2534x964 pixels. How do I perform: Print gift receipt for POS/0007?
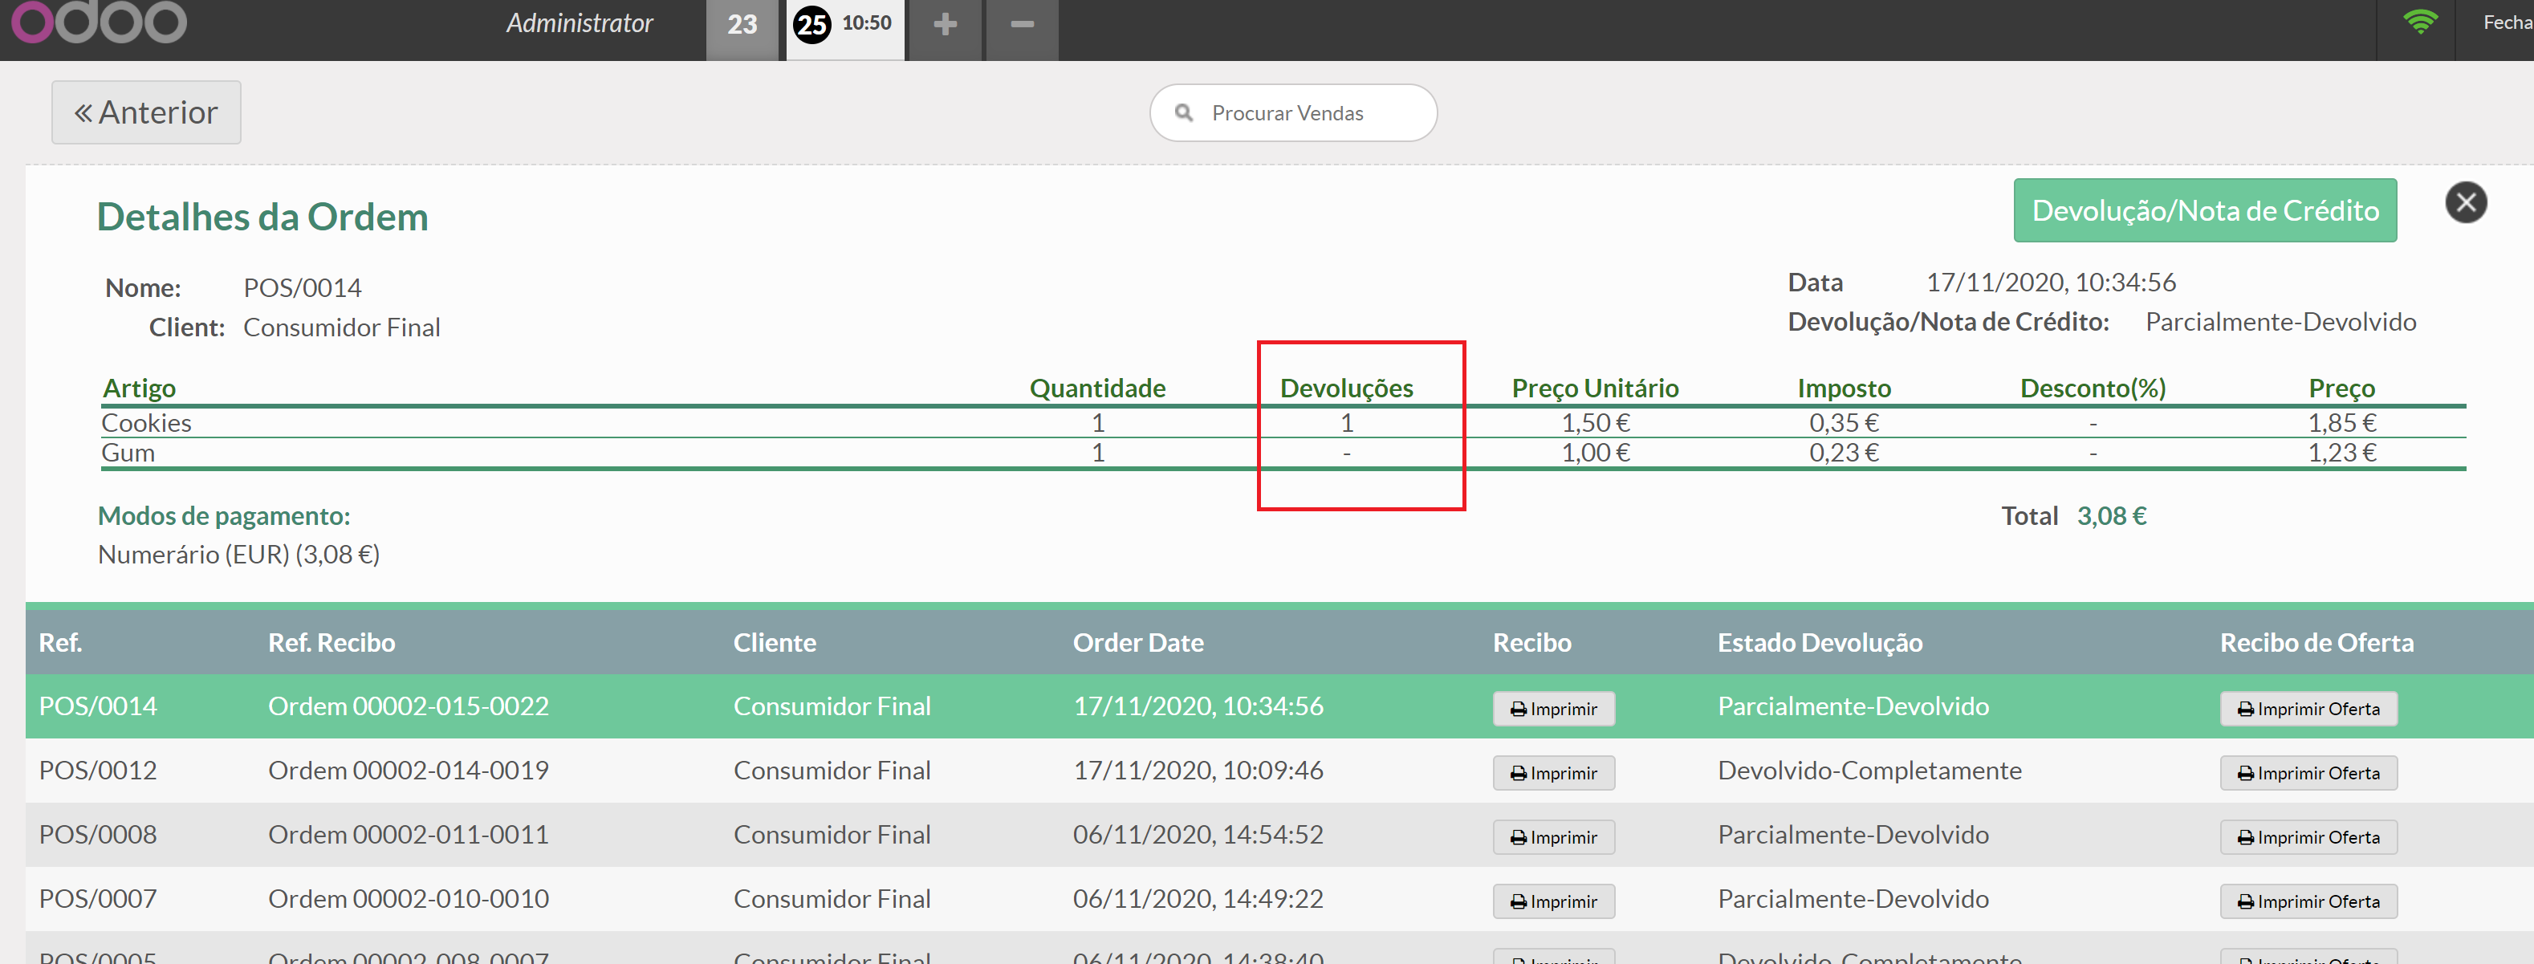pos(2308,901)
